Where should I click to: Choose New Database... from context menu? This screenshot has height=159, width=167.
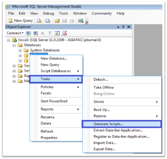tap(56, 58)
